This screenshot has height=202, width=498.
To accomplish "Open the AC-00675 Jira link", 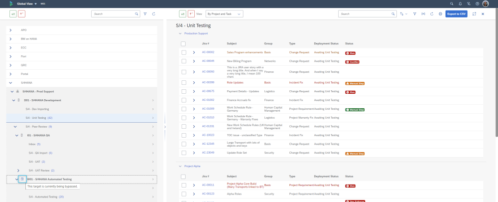I will point(208,91).
